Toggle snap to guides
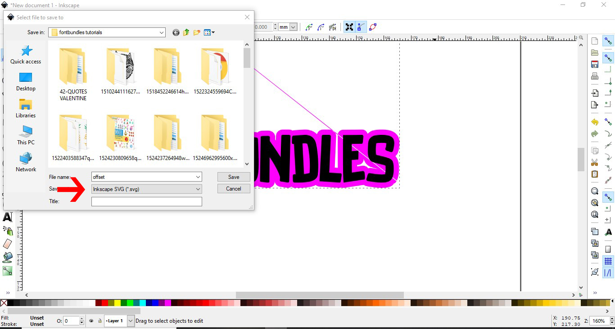Image resolution: width=615 pixels, height=329 pixels. pyautogui.click(x=608, y=272)
